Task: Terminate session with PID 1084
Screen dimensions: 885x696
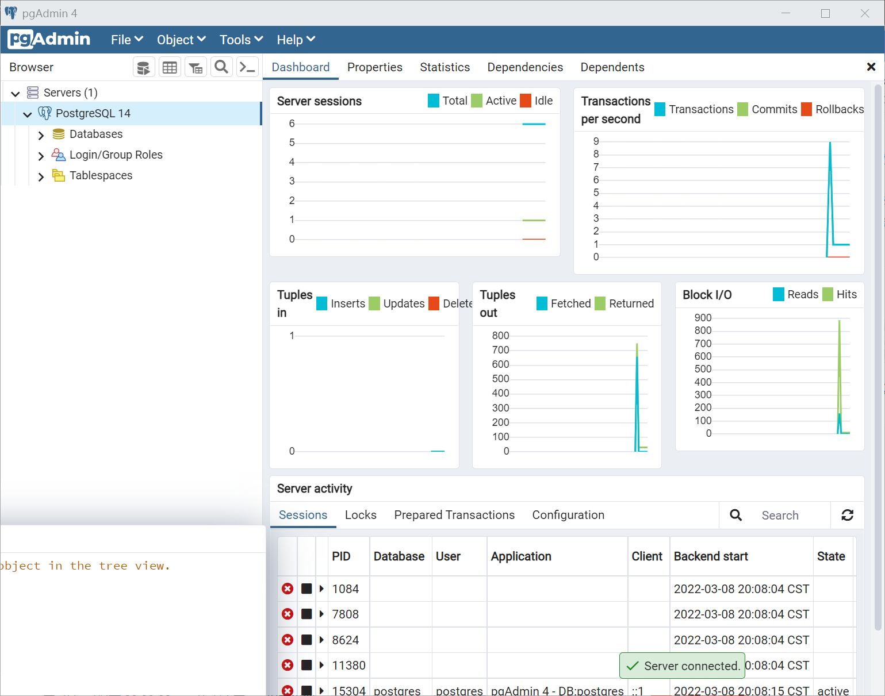Action: [288, 589]
